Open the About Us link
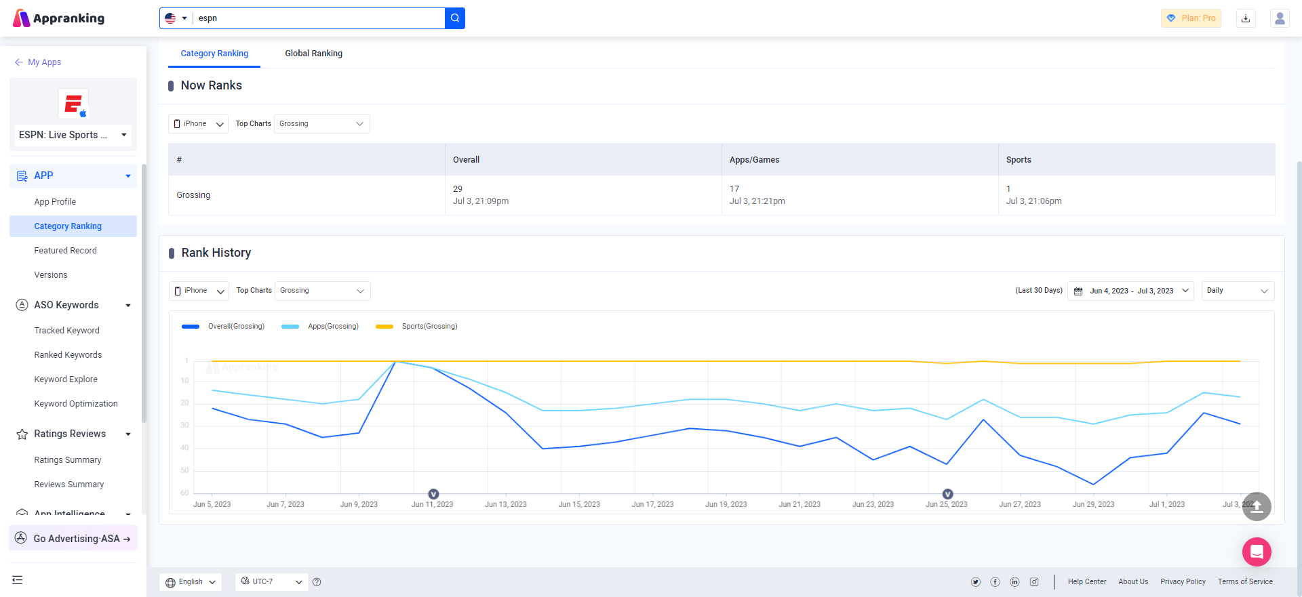 click(1133, 582)
